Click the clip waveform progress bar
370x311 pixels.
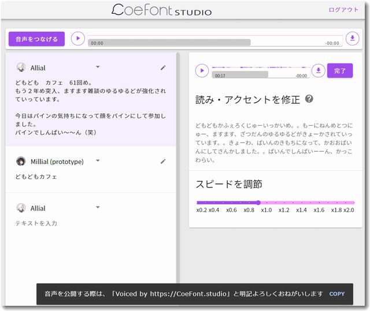tap(261, 73)
